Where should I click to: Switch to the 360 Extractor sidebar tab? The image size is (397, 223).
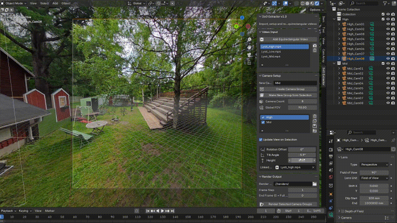tap(323, 76)
